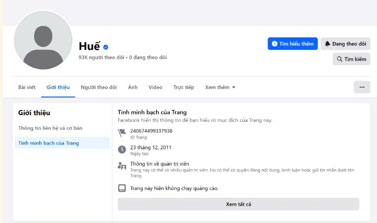
Task: Open the default profile picture avatar
Action: point(43,40)
